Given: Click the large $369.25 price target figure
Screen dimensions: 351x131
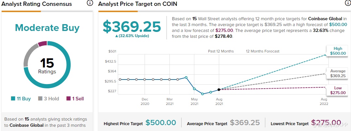Looking at the screenshot, I should pyautogui.click(x=132, y=27).
